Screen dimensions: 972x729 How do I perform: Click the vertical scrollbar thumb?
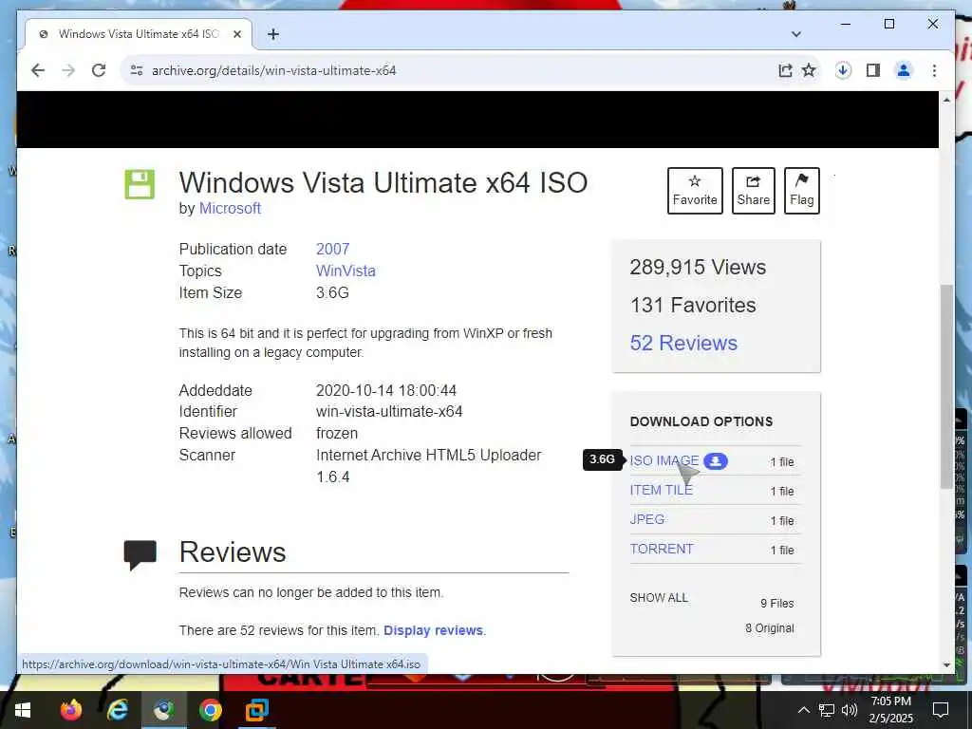(946, 386)
